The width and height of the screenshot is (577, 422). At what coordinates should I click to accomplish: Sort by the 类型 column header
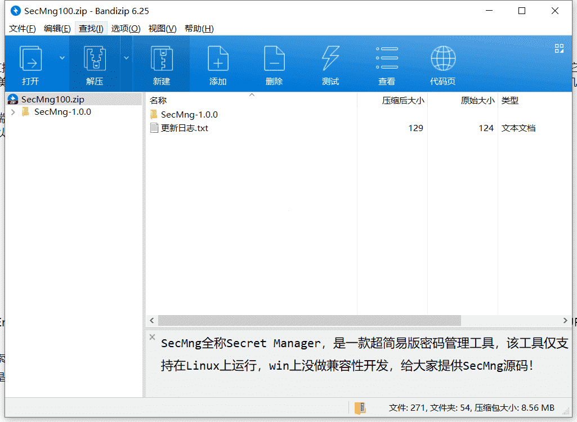(x=509, y=101)
